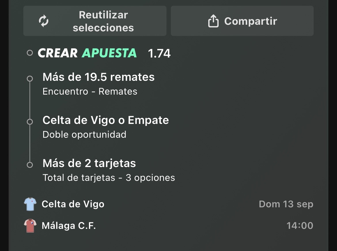Click the Total de tarjetas - 3 opciones subtitle
Viewport: 337px width, 251px height.
click(109, 178)
